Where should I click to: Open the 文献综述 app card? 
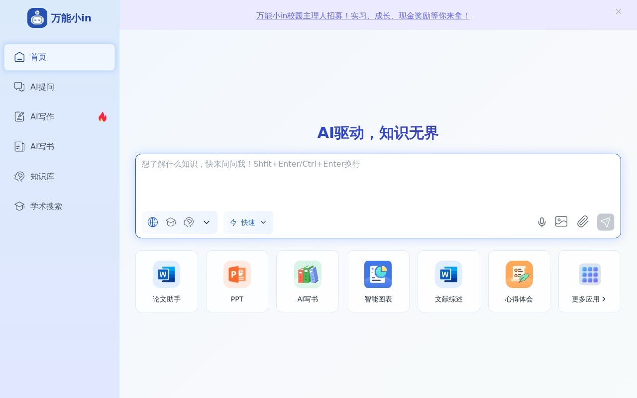[449, 282]
